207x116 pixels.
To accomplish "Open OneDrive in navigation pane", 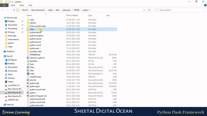I will (x=10, y=52).
